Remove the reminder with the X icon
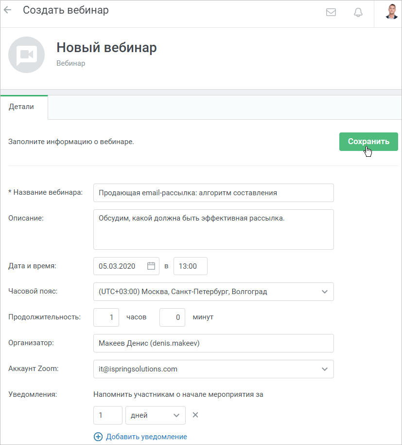 click(x=195, y=415)
